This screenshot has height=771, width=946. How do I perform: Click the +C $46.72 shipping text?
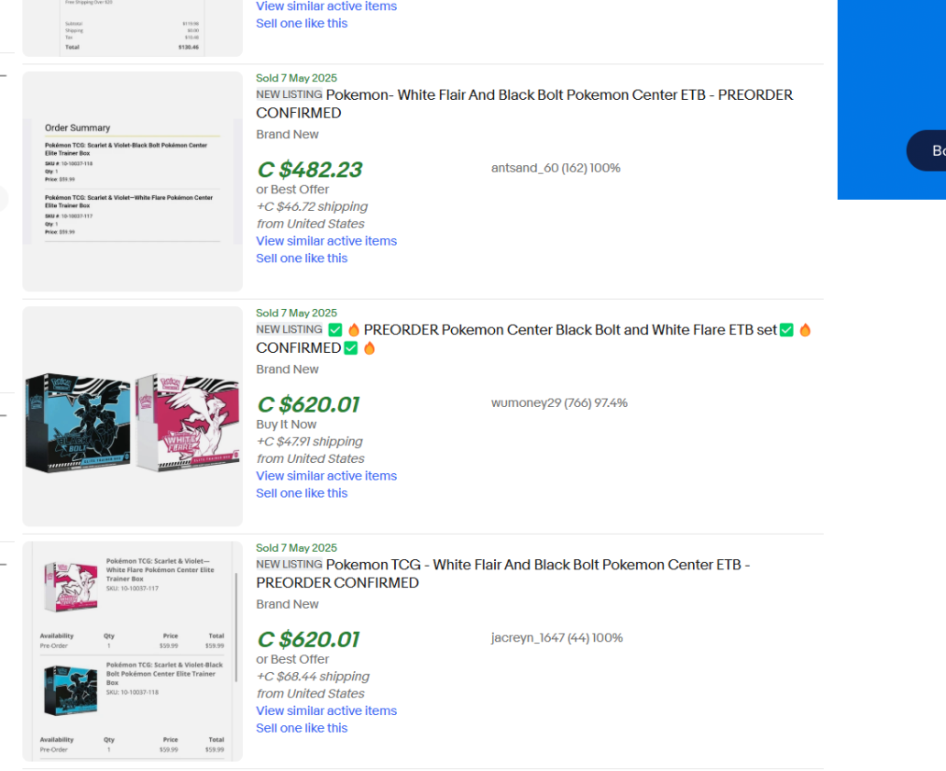[312, 206]
